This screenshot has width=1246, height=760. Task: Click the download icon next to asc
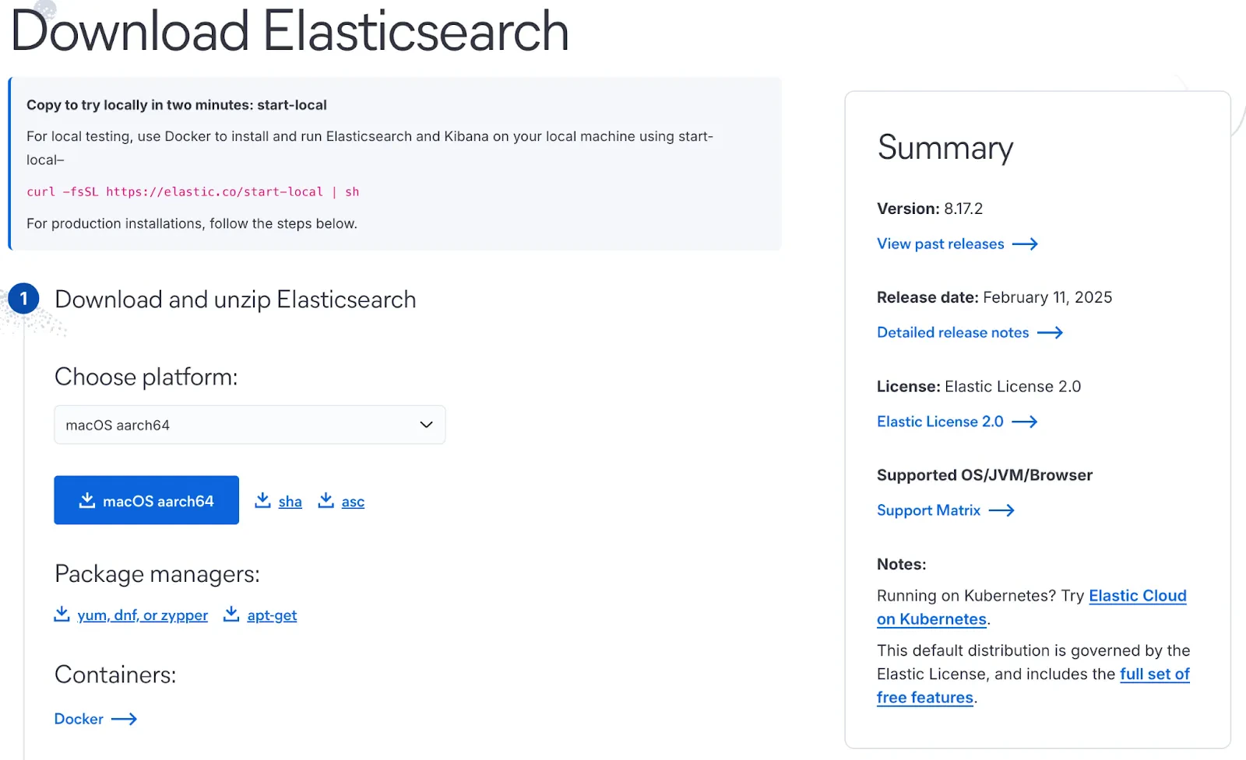pos(326,500)
